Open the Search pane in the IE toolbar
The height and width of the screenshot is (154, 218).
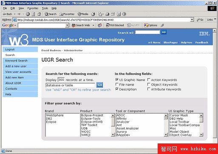[51, 14]
